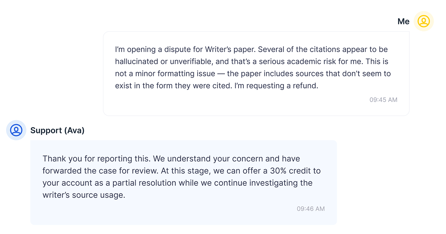Viewport: 446px width, 234px height.
Task: Click the yellow user avatar icon
Action: (x=424, y=21)
